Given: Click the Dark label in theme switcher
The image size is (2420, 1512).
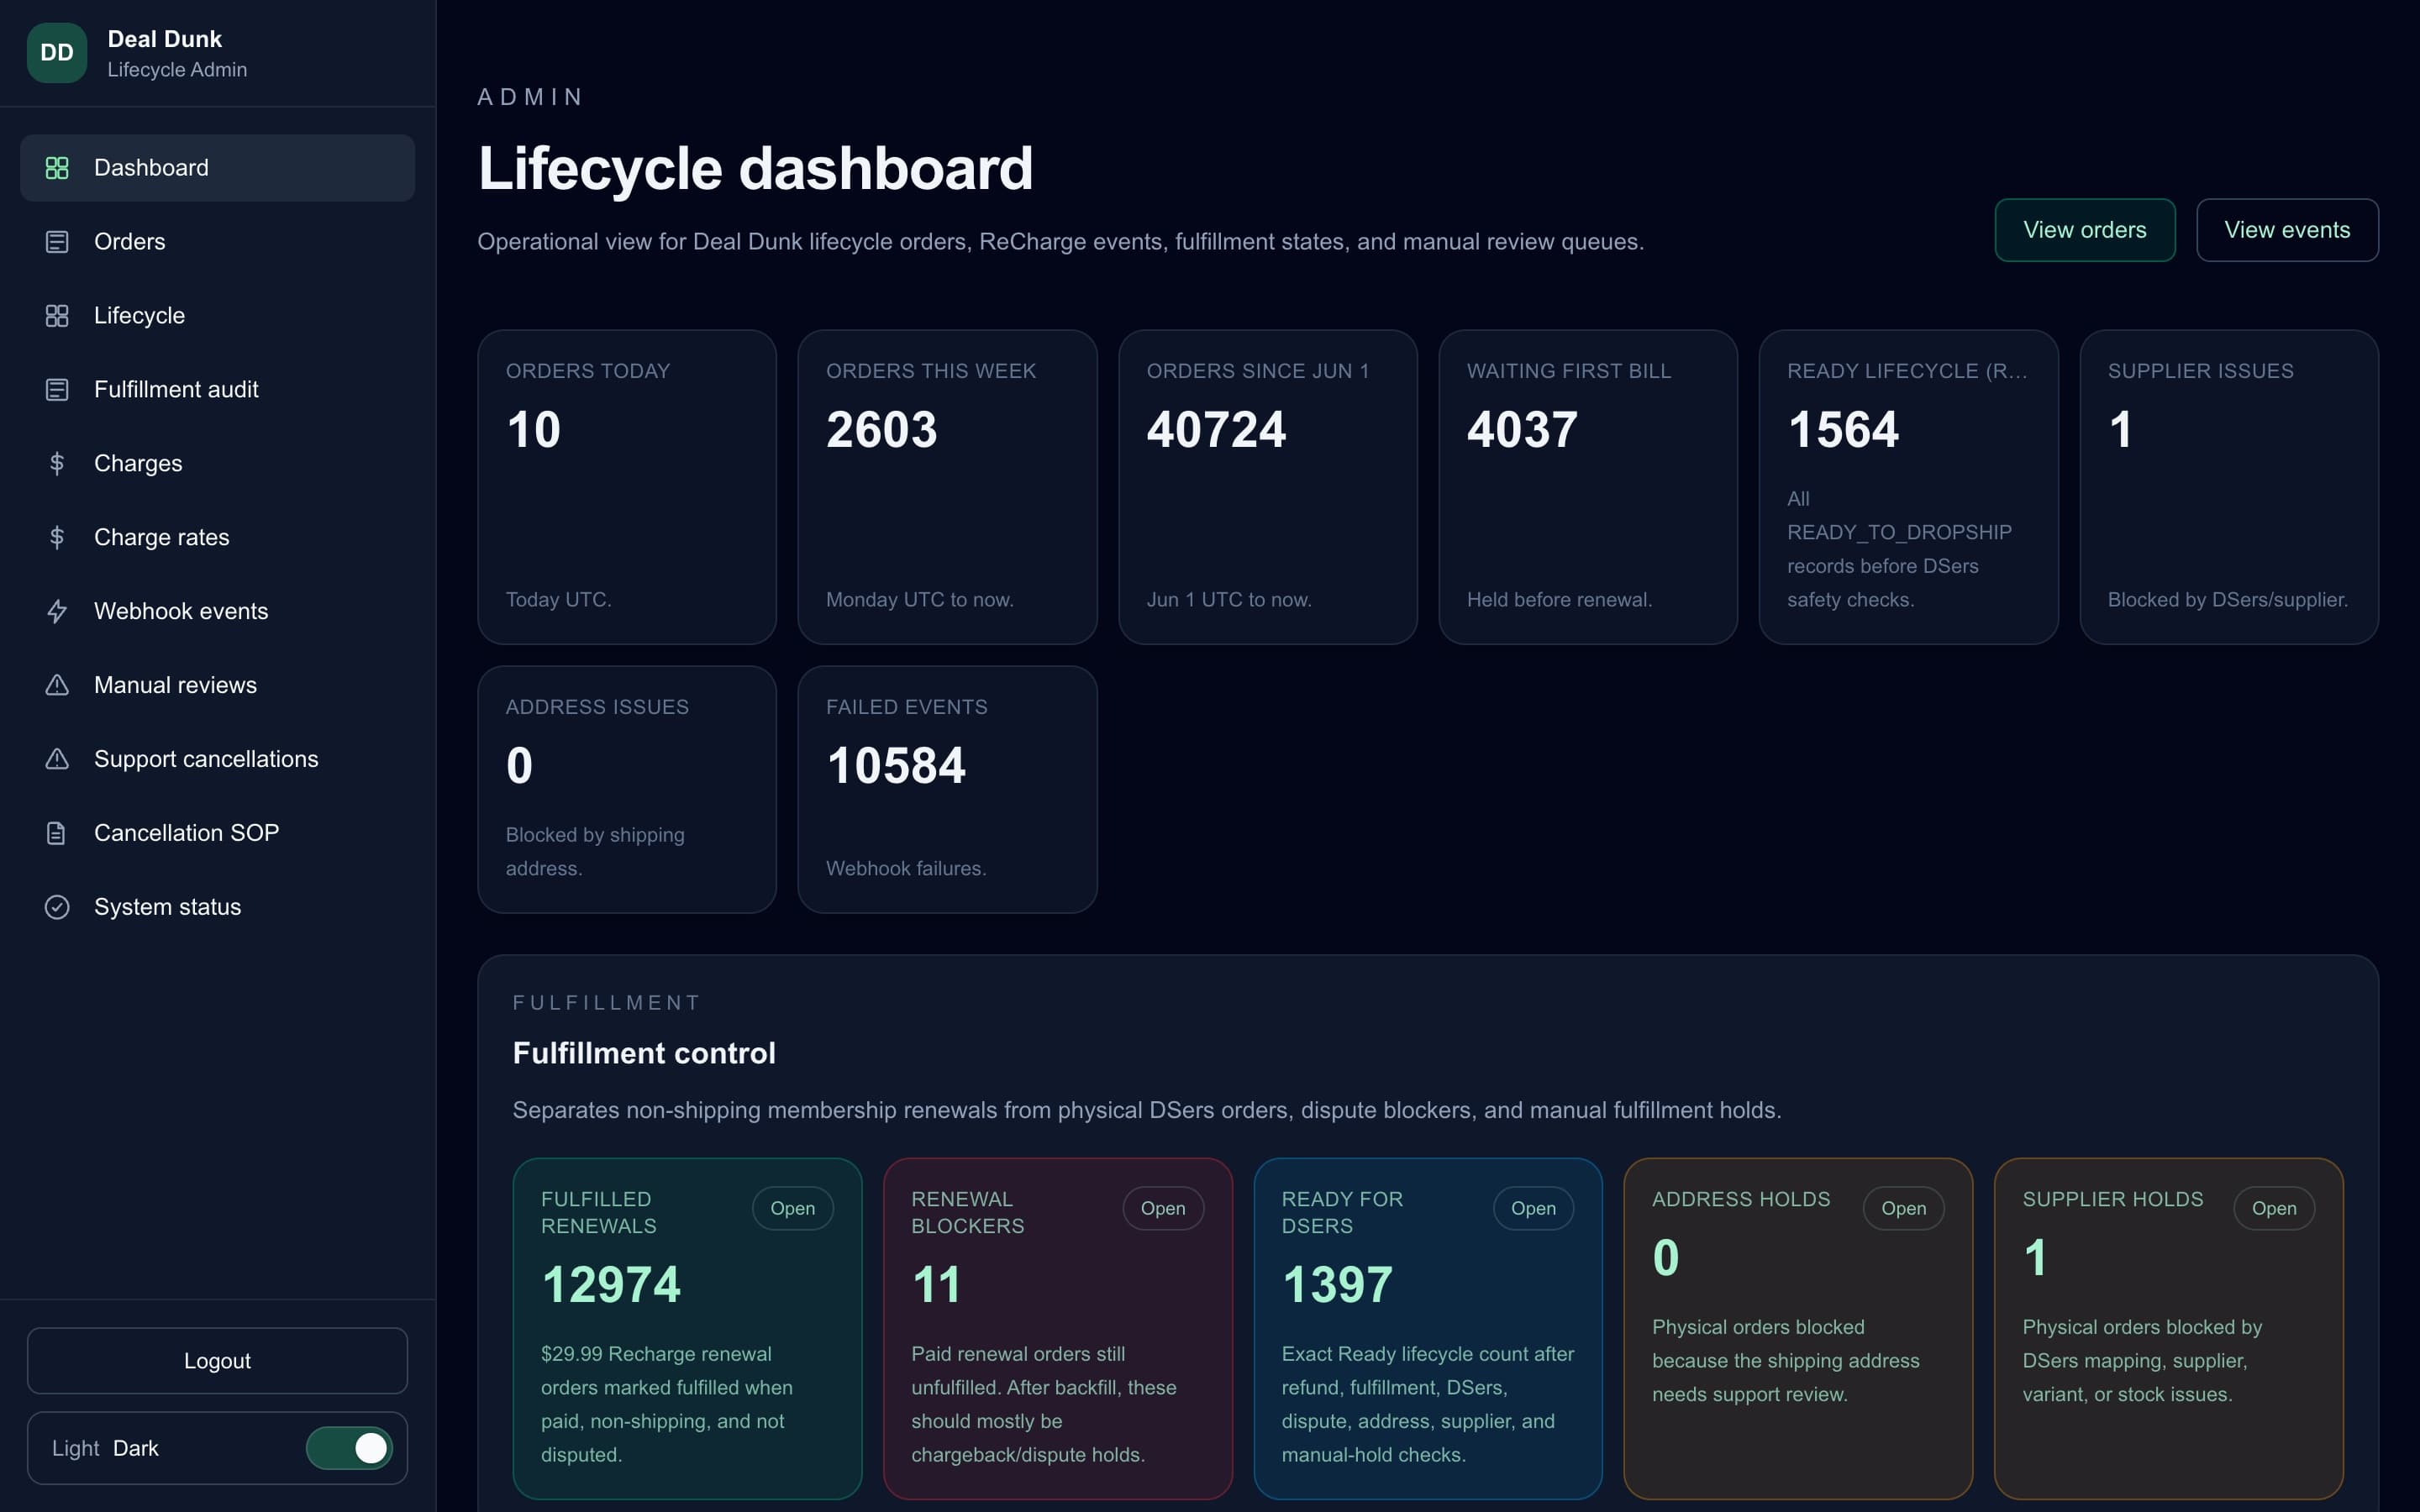Looking at the screenshot, I should [136, 1448].
